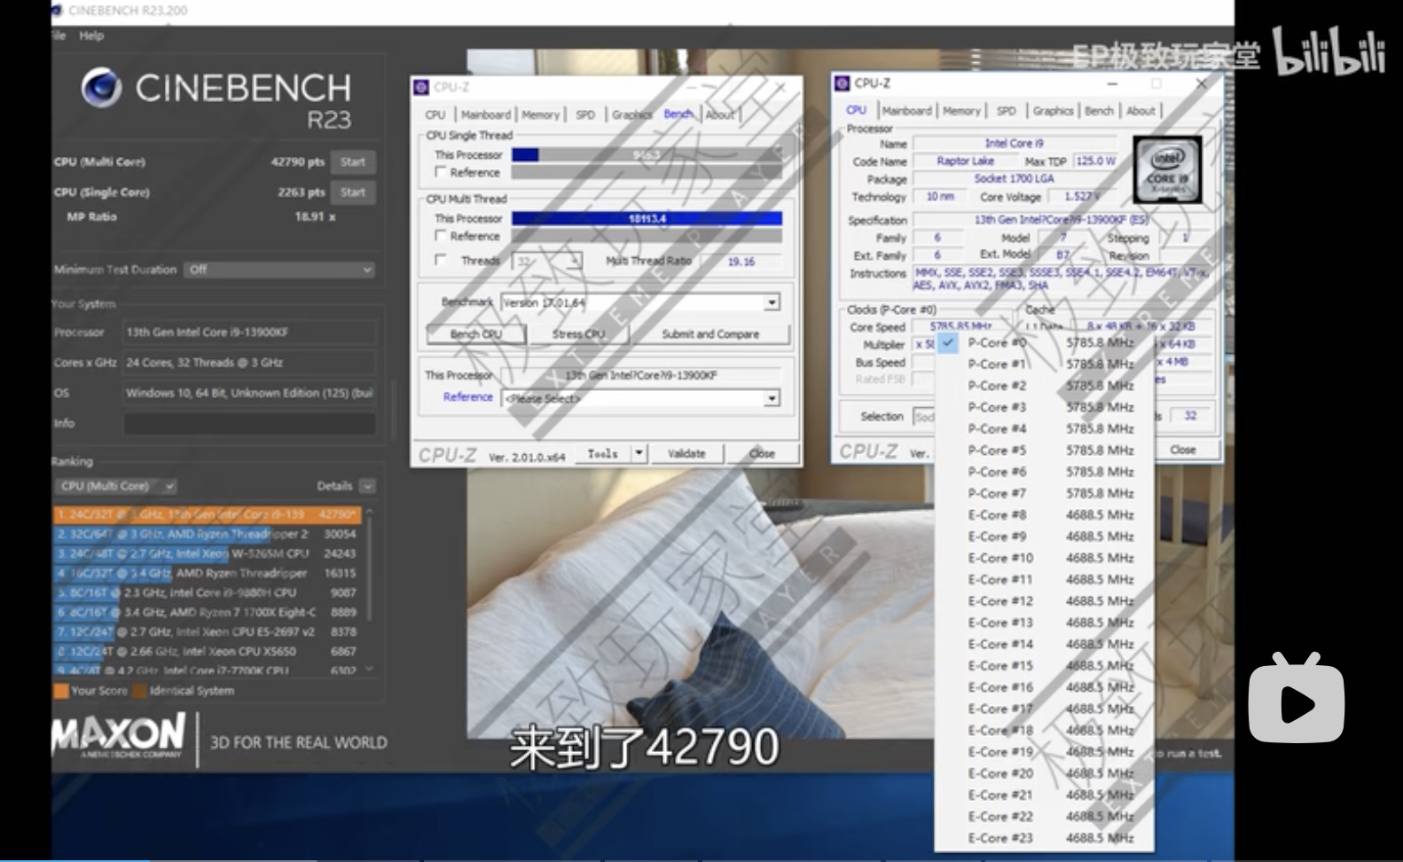Click the Stress CPU button

[x=578, y=333]
